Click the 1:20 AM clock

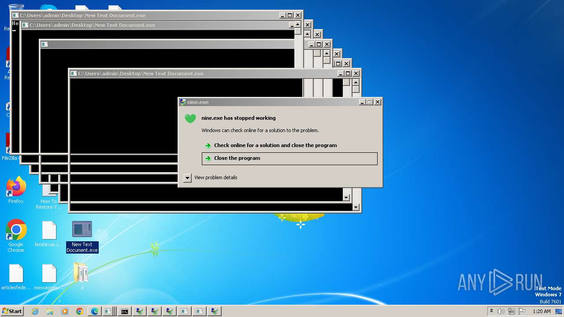pos(542,311)
